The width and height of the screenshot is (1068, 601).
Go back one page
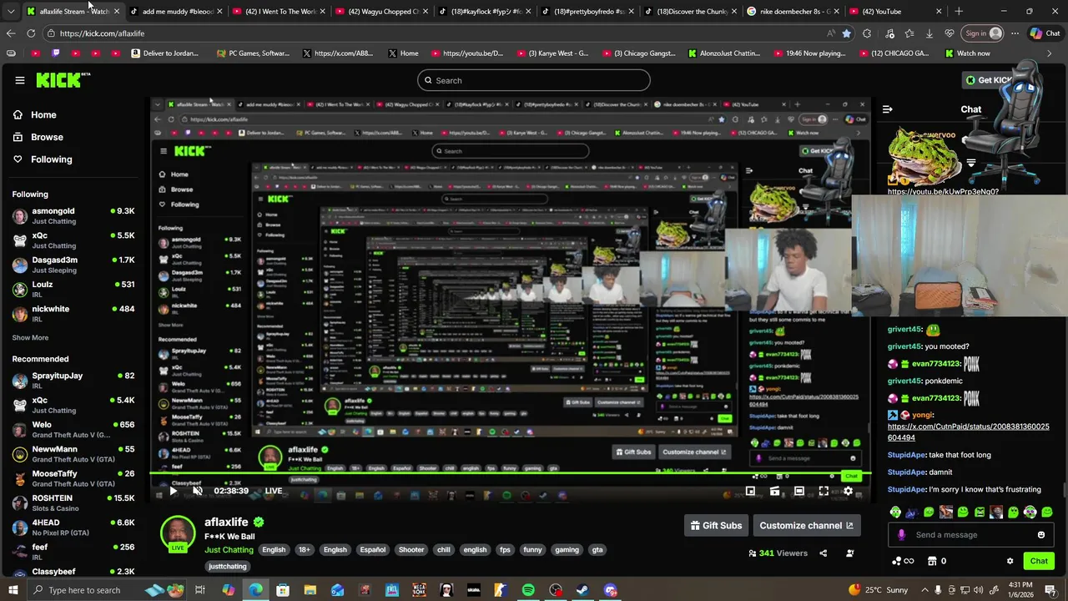point(11,33)
